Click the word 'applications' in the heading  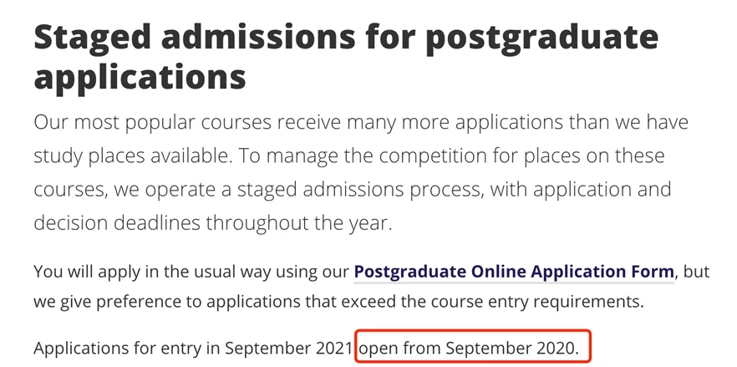(x=140, y=76)
